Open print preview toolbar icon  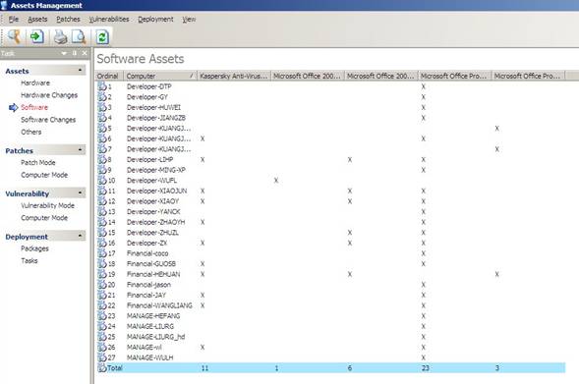pos(79,37)
